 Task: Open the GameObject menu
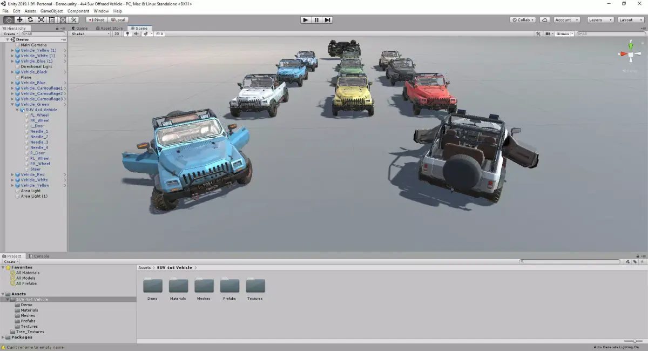coord(52,11)
